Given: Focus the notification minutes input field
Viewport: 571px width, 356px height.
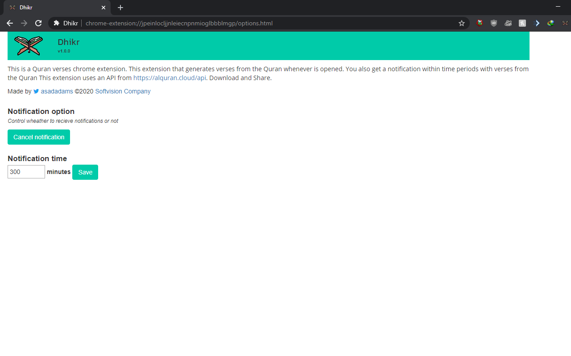Looking at the screenshot, I should (x=26, y=172).
